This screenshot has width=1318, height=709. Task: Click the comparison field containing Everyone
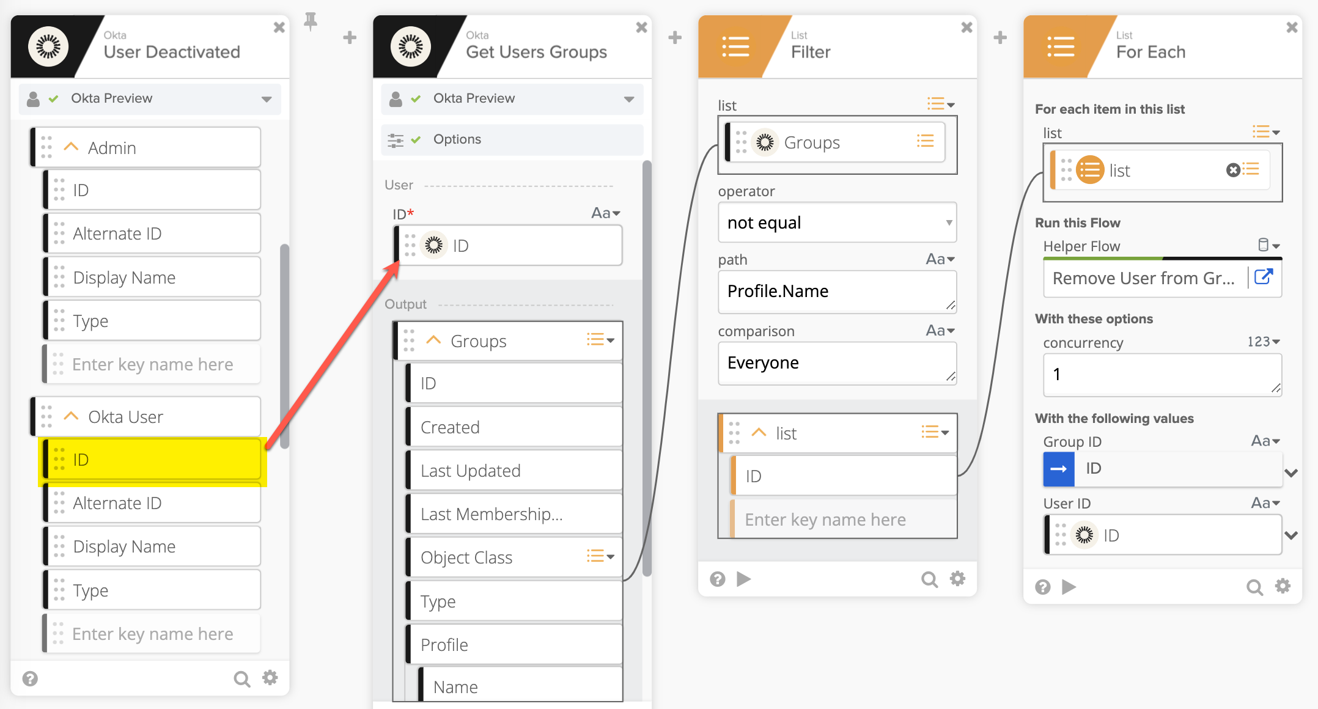point(838,363)
